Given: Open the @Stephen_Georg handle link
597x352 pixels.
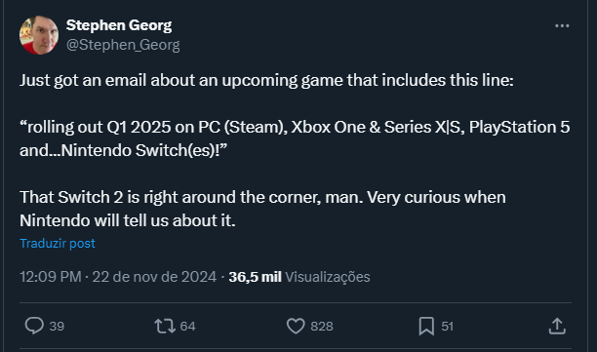Looking at the screenshot, I should [123, 45].
